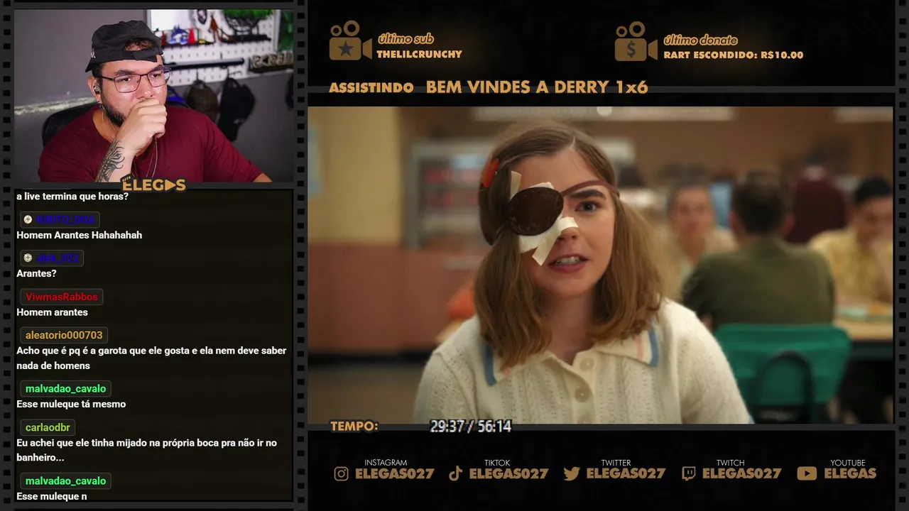Click chat message 'Arantes?'
This screenshot has height=511, width=909.
coord(36,273)
